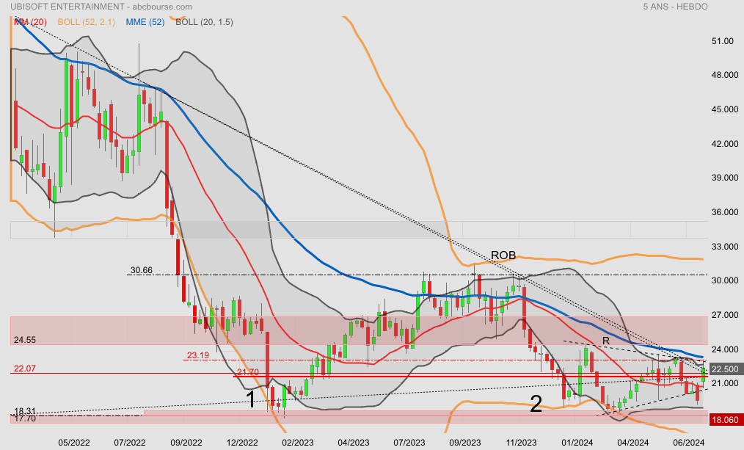Screen dimensions: 744x450
Task: Click the 24.000 price axis value
Action: [725, 349]
